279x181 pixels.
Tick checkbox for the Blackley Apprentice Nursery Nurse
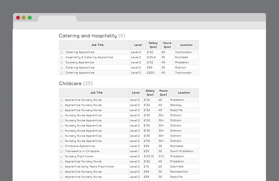tap(61, 105)
